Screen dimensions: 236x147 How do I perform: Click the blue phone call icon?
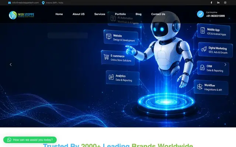[200, 14]
